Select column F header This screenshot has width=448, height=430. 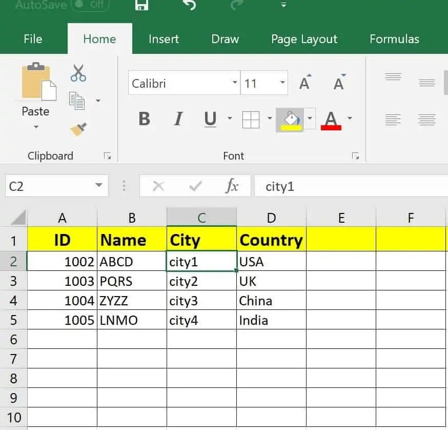click(x=411, y=218)
